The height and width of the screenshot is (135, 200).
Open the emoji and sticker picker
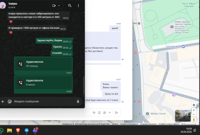point(9,102)
